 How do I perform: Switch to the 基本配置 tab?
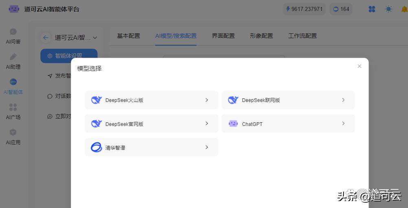tap(128, 36)
